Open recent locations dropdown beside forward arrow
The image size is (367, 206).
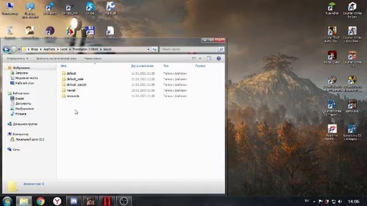point(19,49)
